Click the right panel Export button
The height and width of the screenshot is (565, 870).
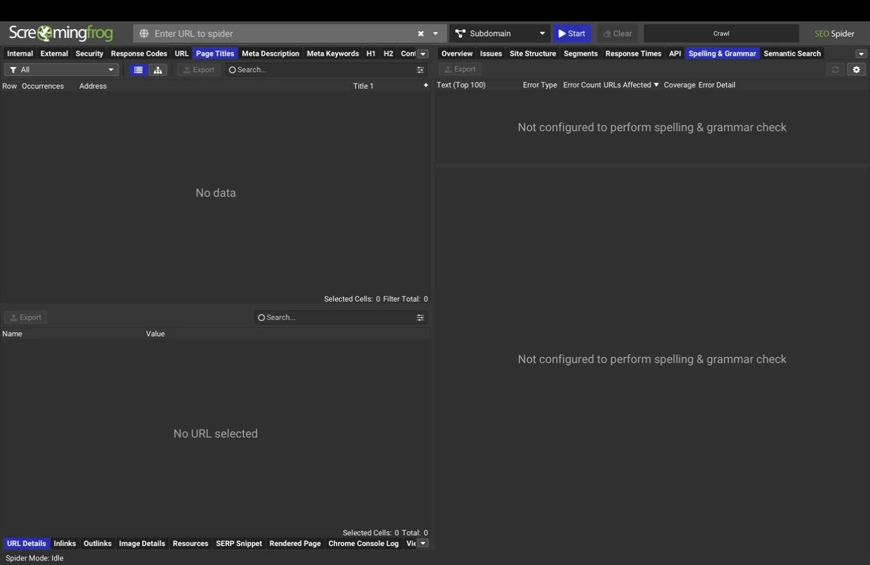(460, 69)
